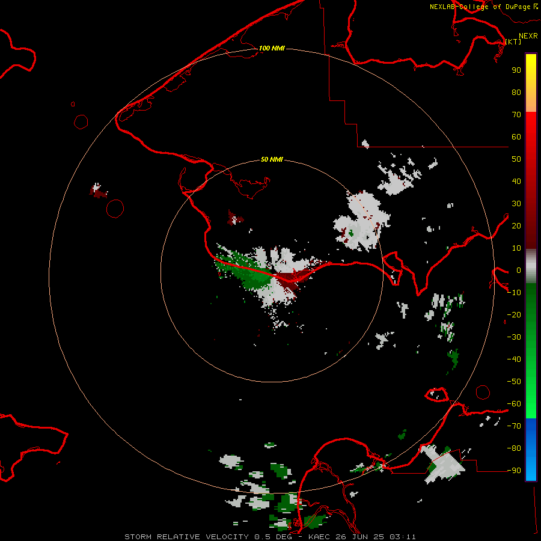Click the -70 scale label
541x541 pixels.
(514, 426)
